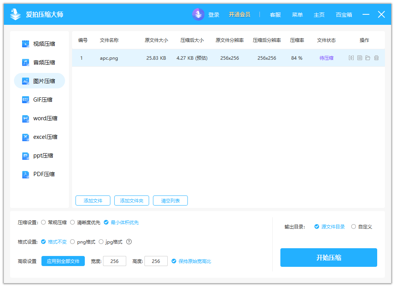Image resolution: width=395 pixels, height=287 pixels.
Task: Click the 25.83 KB original size cell
Action: [156, 58]
